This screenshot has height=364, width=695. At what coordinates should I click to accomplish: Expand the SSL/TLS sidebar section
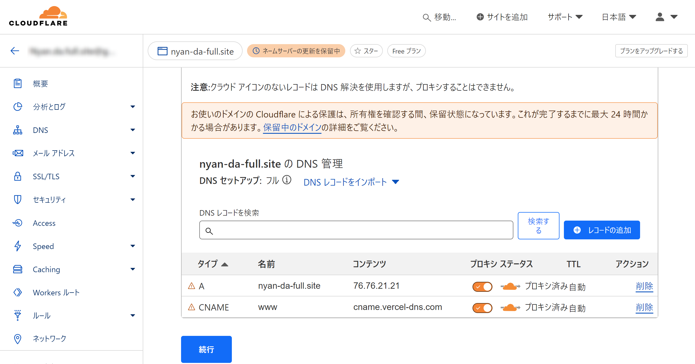coord(133,176)
